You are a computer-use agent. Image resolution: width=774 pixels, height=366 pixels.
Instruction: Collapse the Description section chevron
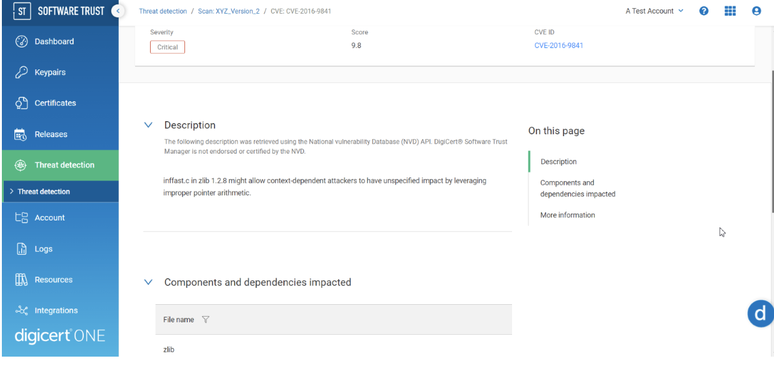[148, 126]
